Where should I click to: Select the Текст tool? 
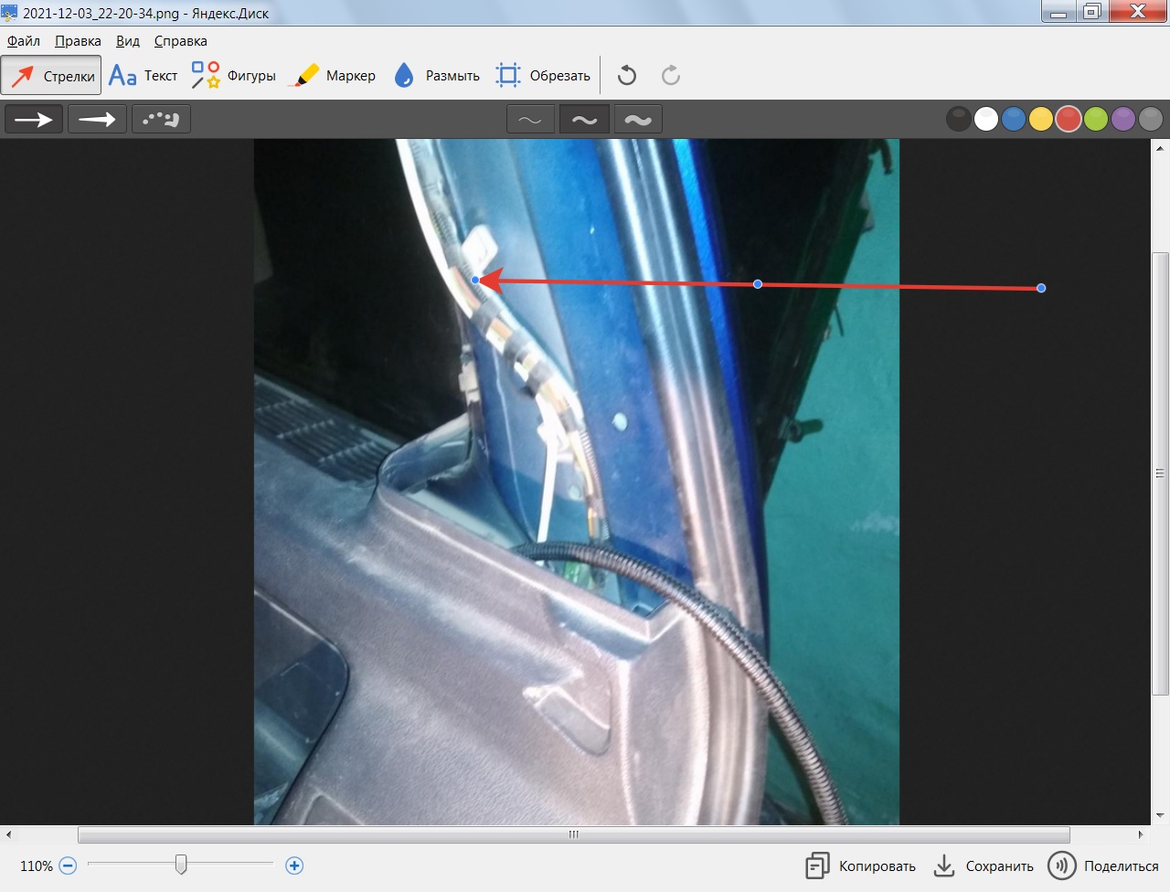coord(143,76)
